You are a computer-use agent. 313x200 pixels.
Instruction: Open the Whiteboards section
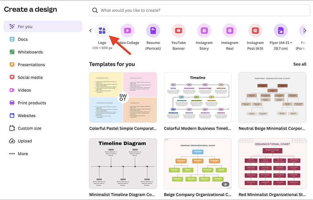tap(30, 52)
